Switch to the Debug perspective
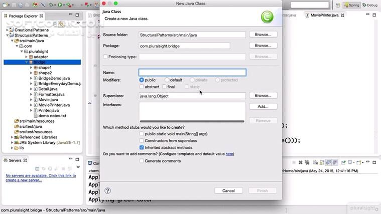Screen dimensions: 381x214 [x=370, y=5]
